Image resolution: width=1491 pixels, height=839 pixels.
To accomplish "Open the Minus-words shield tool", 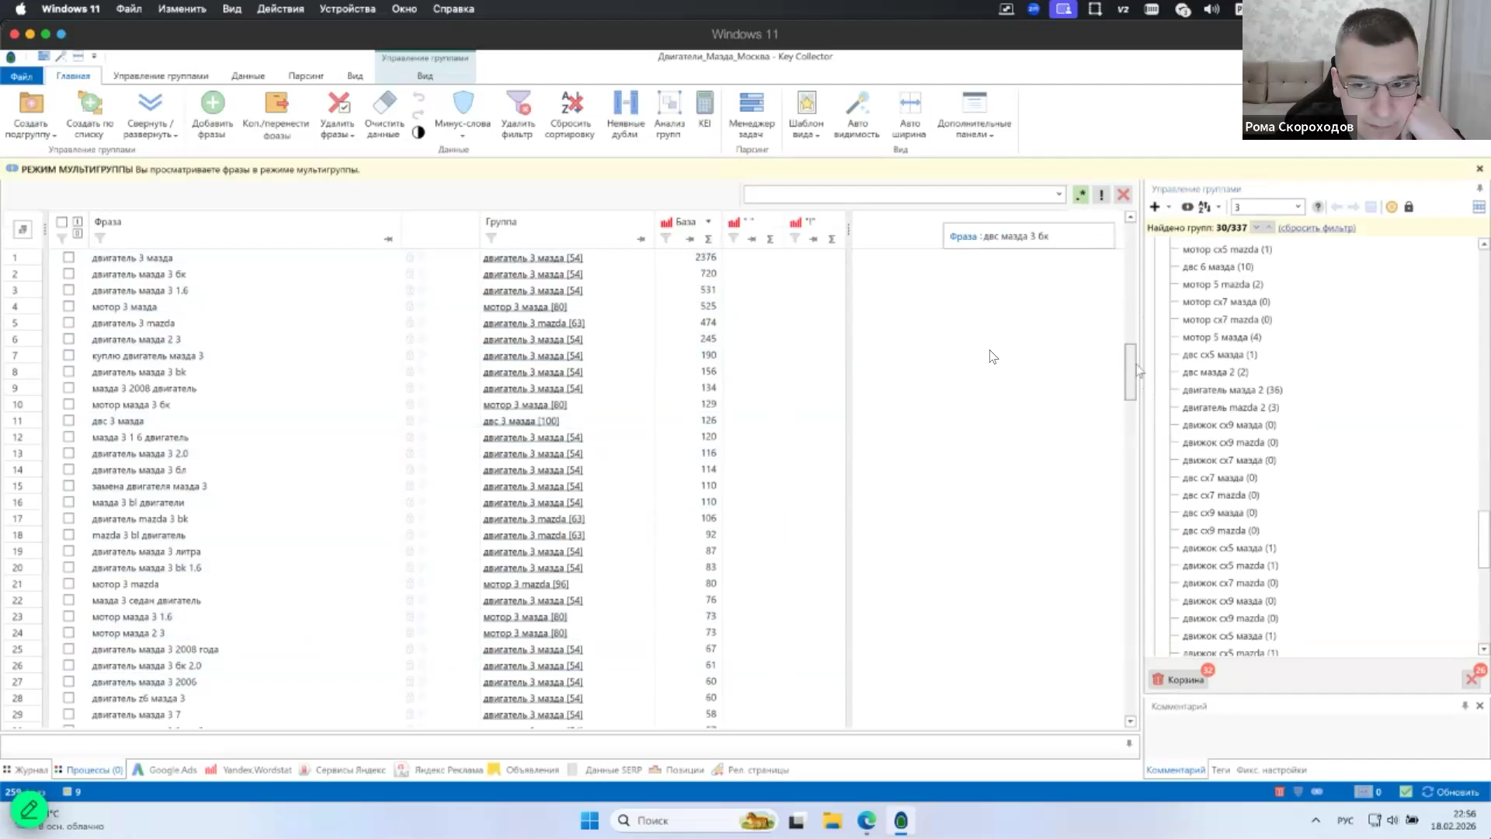I will pyautogui.click(x=463, y=103).
